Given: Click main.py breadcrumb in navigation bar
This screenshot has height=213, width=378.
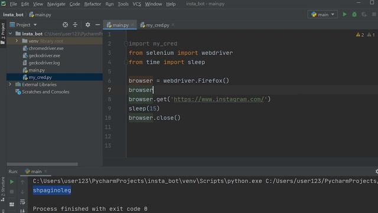Looking at the screenshot, I should click(x=40, y=15).
